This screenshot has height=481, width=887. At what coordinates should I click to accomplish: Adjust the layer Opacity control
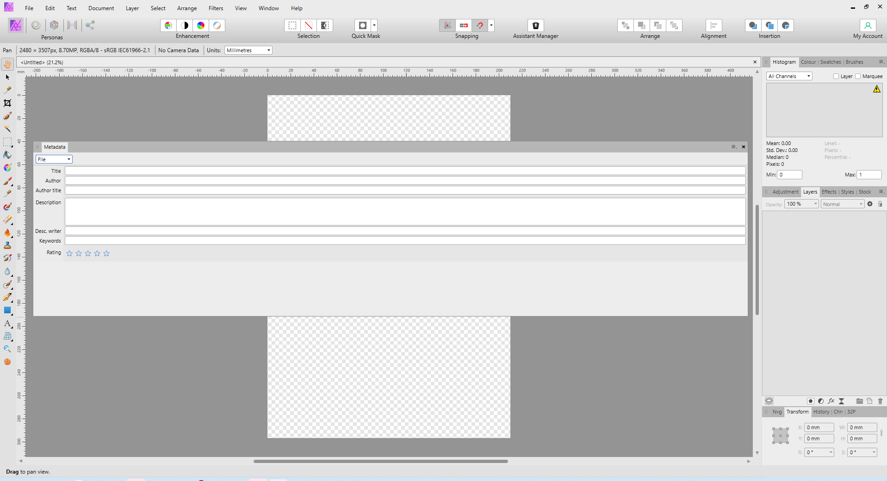[x=801, y=204]
